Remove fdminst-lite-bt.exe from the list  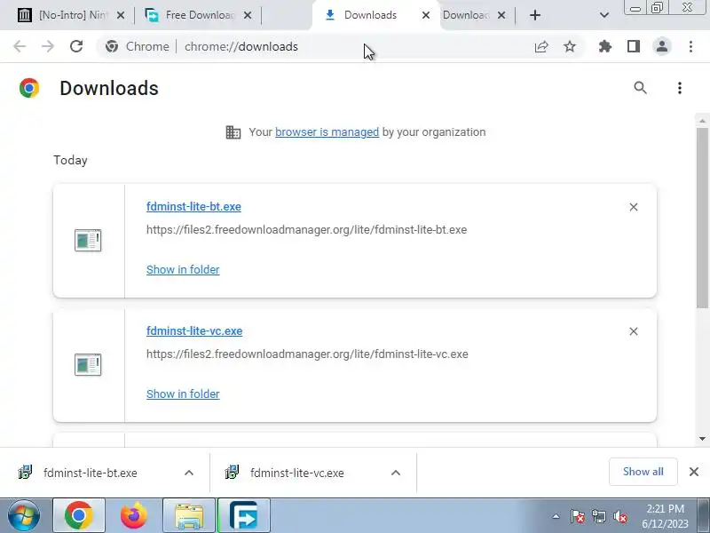pyautogui.click(x=634, y=207)
